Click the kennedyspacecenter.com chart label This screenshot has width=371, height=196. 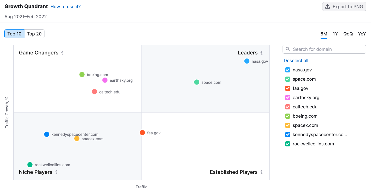pyautogui.click(x=75, y=134)
